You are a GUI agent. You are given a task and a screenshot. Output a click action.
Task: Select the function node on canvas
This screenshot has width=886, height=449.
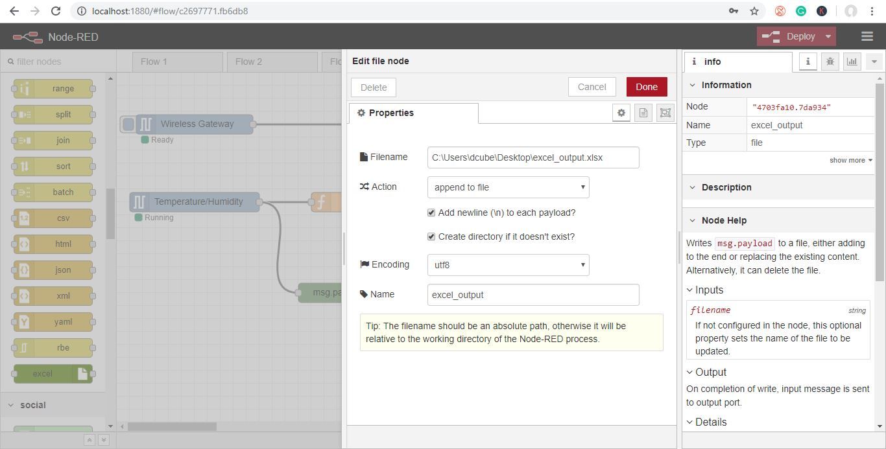327,201
